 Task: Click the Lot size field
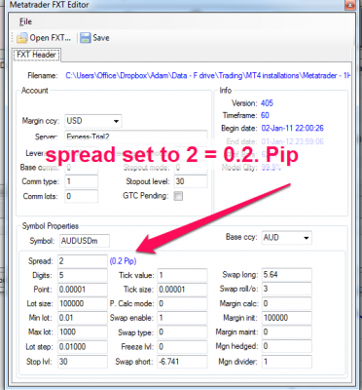pos(83,303)
